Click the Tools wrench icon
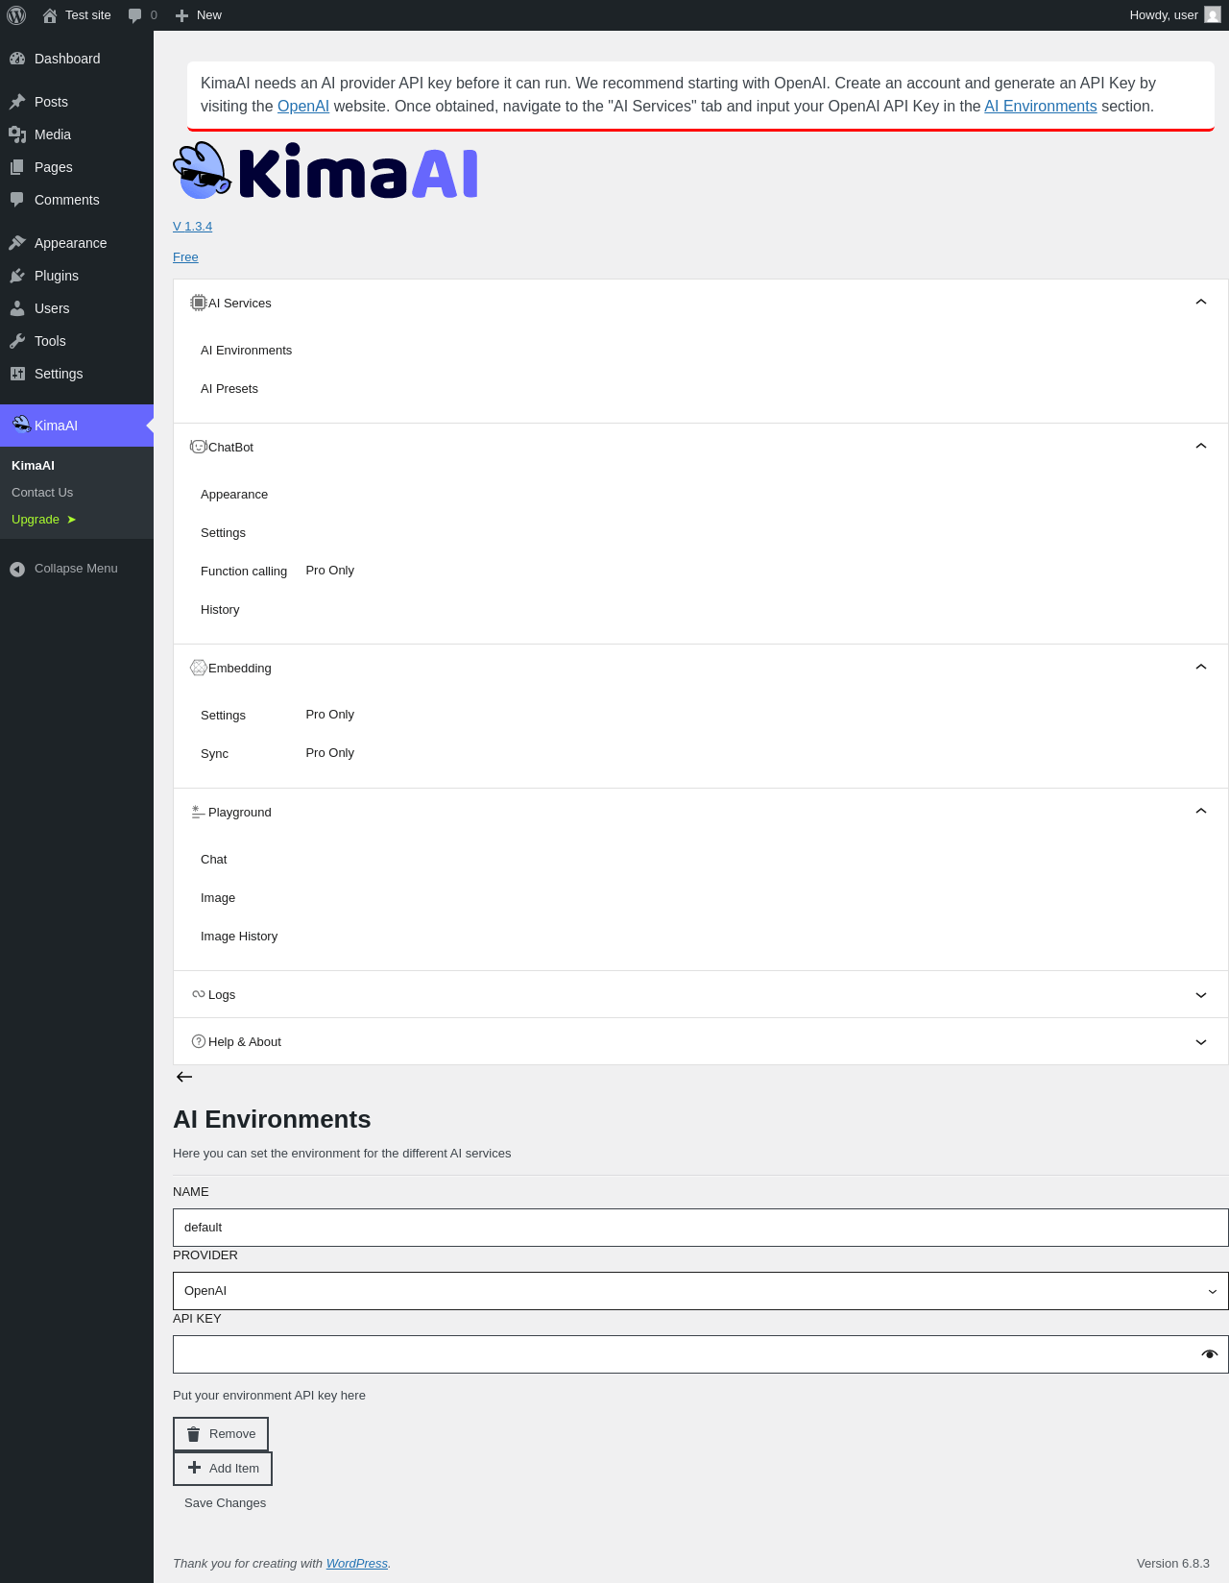 [17, 341]
